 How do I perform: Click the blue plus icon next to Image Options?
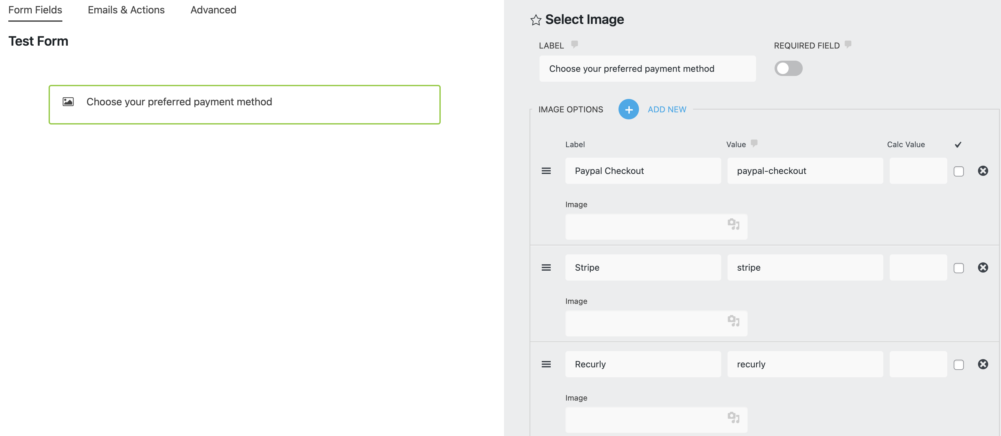coord(628,109)
